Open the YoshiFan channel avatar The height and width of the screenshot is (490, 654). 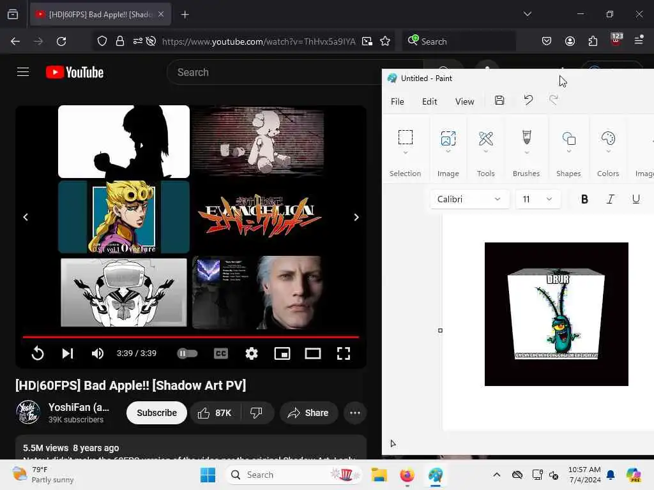(28, 412)
